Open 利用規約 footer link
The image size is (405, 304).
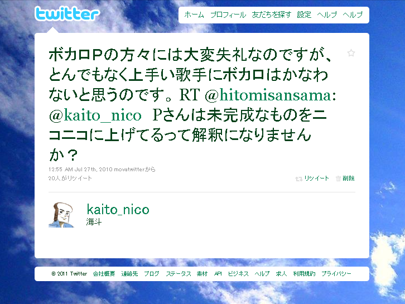(x=304, y=273)
